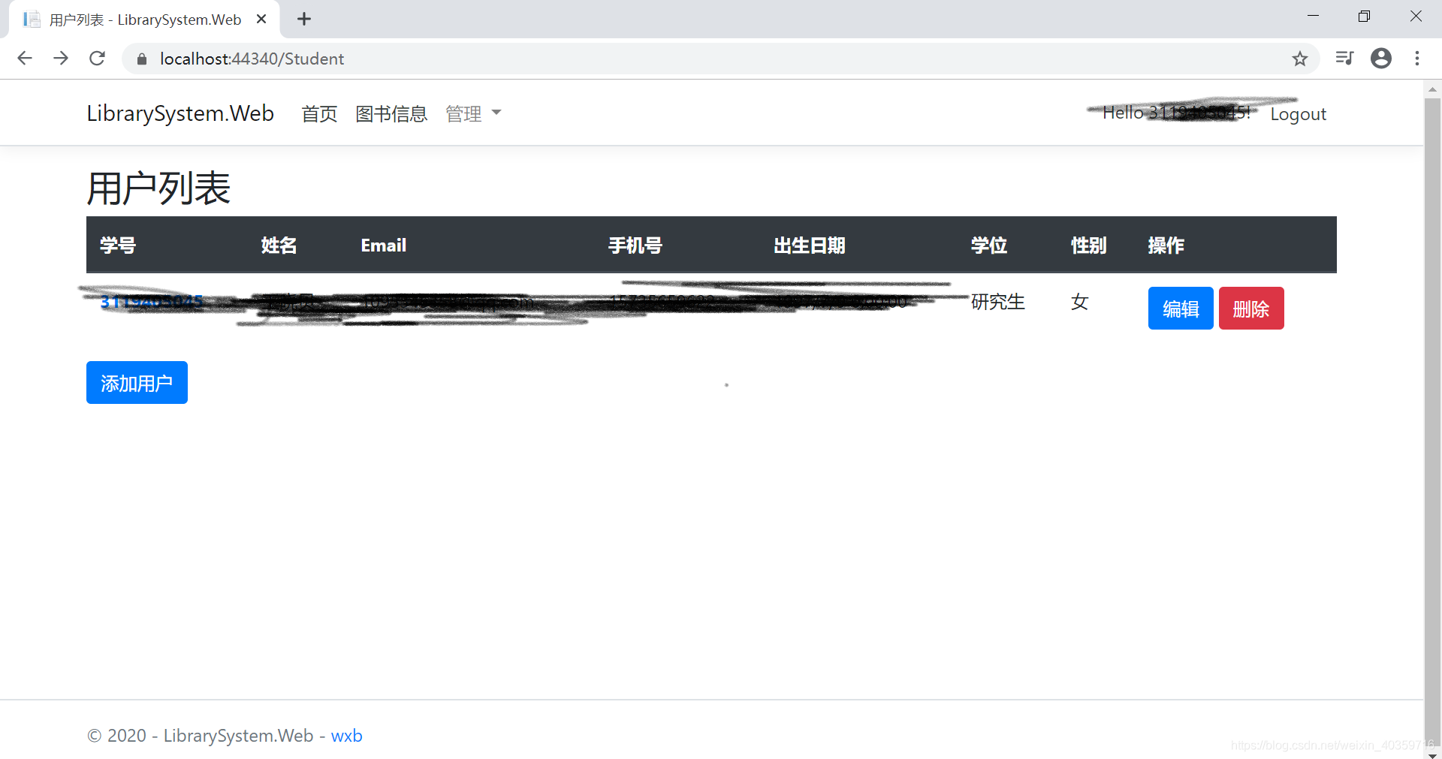Open the browser profile avatar icon

point(1381,59)
